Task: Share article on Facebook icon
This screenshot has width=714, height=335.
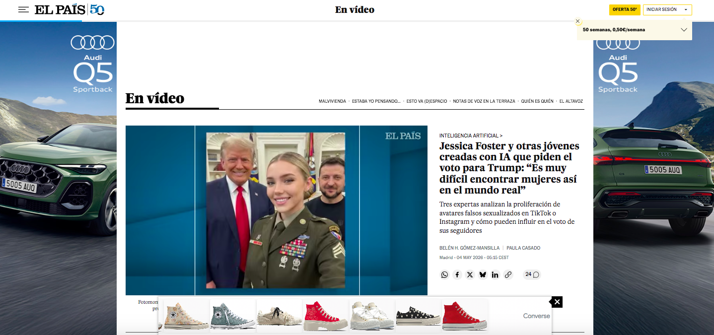Action: point(457,274)
